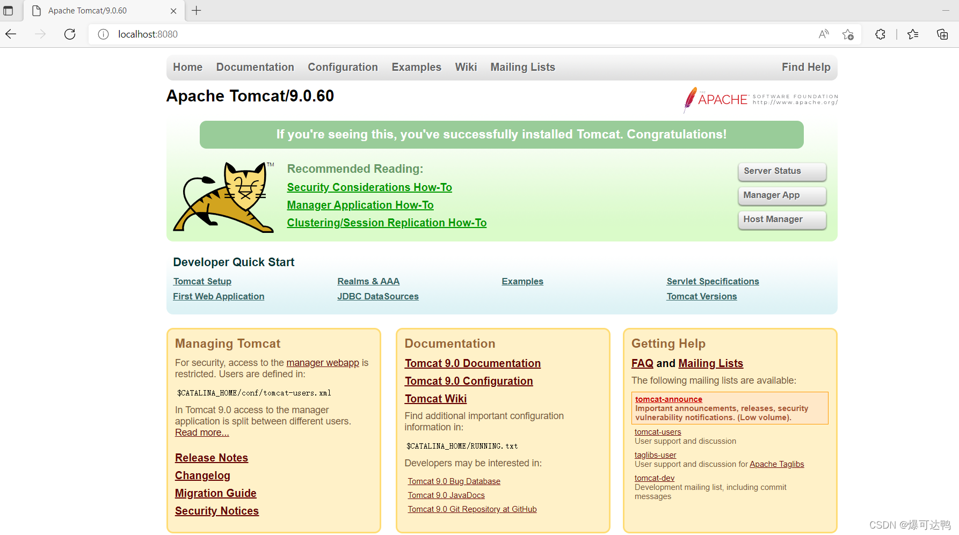Open Tomcat 9.0 Bug Database link
Screen dimensions: 959x535
454,481
